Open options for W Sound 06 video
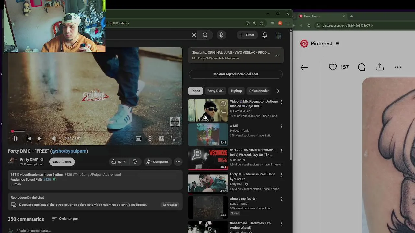The width and height of the screenshot is (415, 233). pyautogui.click(x=282, y=151)
